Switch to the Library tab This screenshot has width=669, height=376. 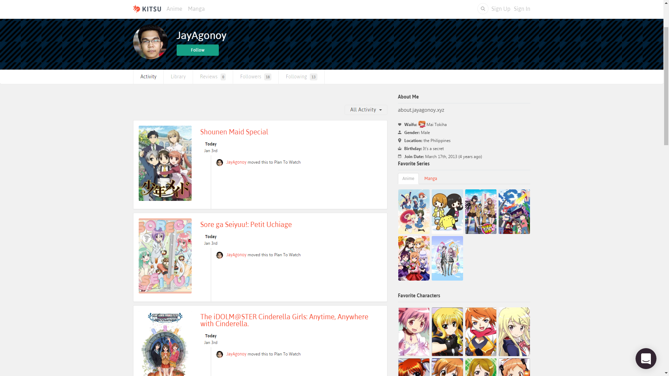(178, 77)
